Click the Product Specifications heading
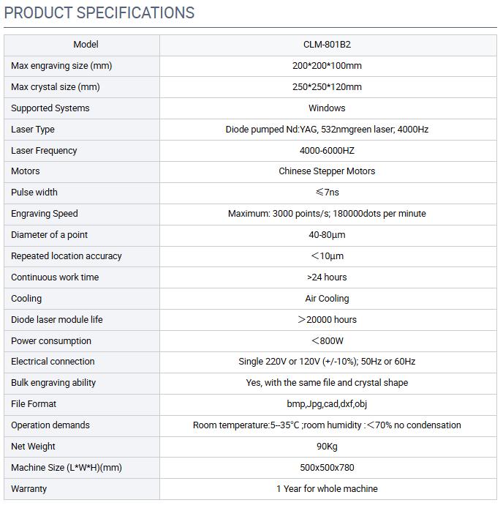Image resolution: width=503 pixels, height=511 pixels. (x=99, y=13)
